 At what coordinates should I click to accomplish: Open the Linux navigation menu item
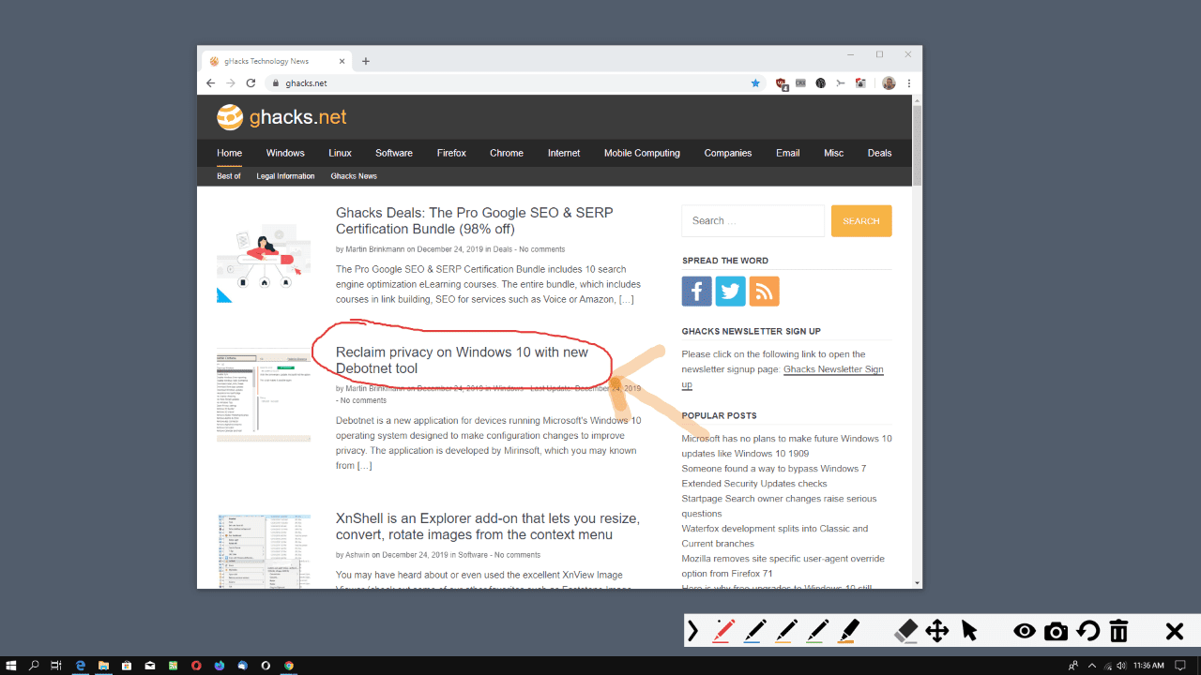click(x=340, y=153)
